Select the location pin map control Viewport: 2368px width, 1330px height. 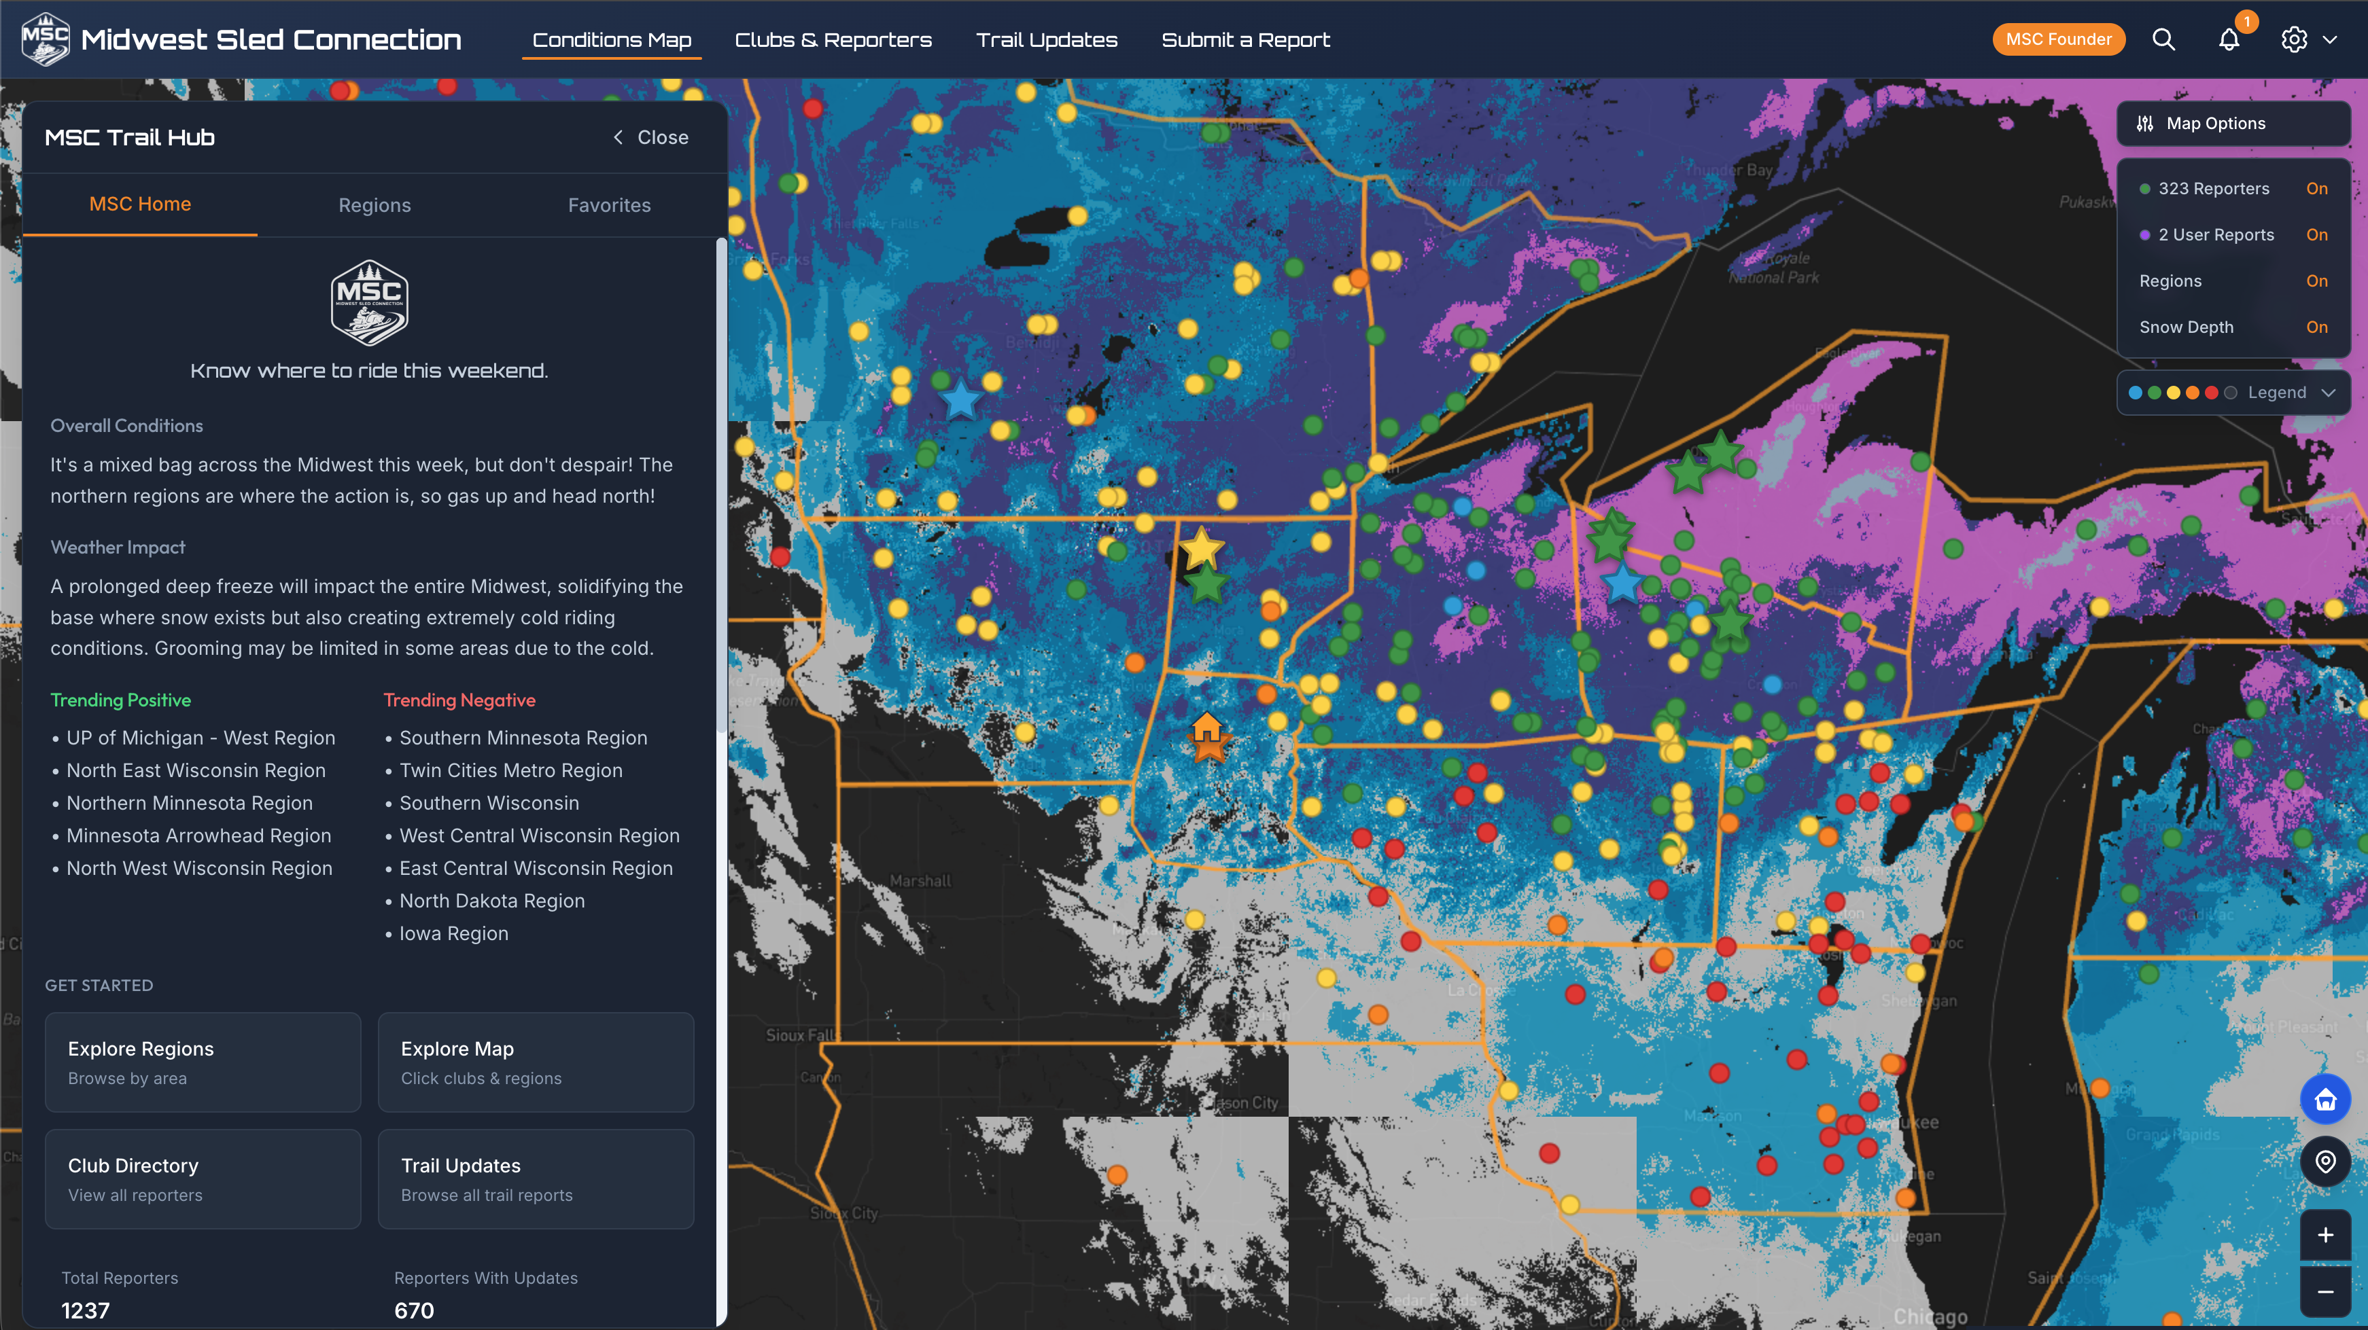click(2326, 1162)
